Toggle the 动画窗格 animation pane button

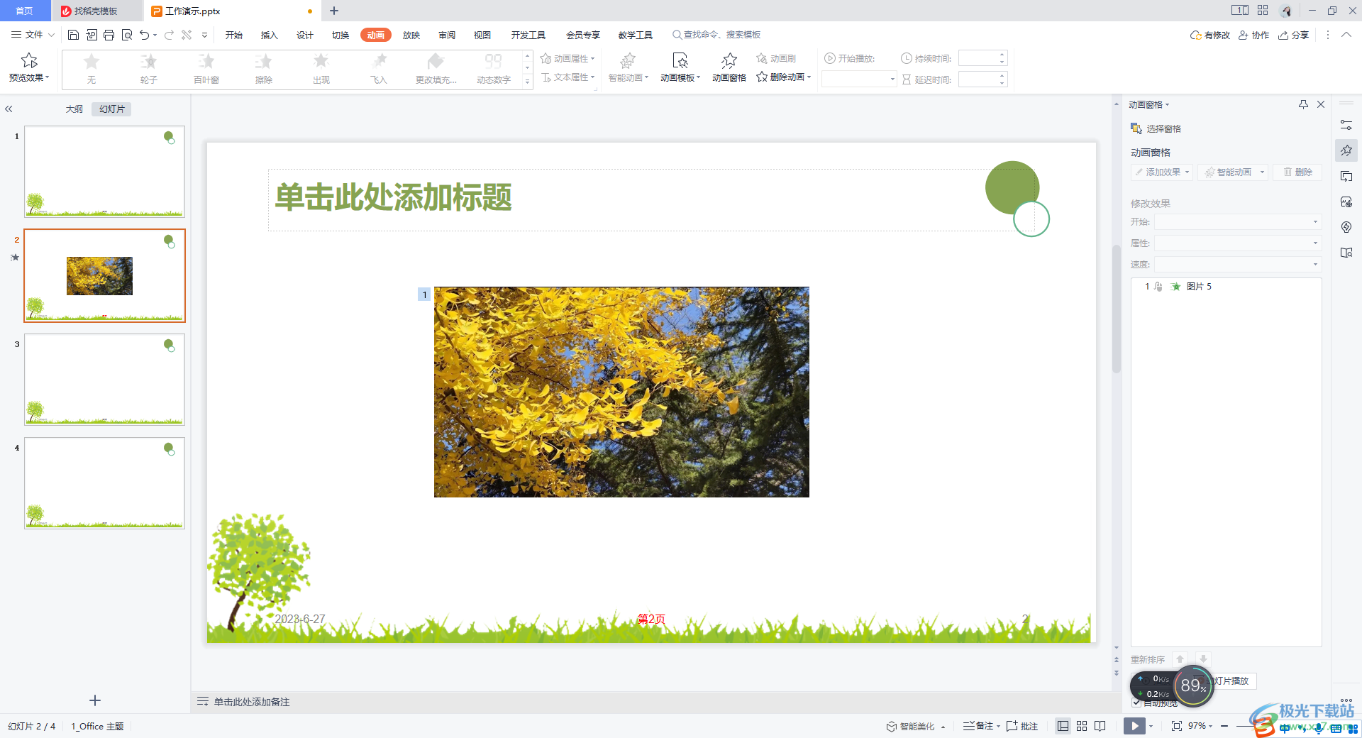(729, 68)
